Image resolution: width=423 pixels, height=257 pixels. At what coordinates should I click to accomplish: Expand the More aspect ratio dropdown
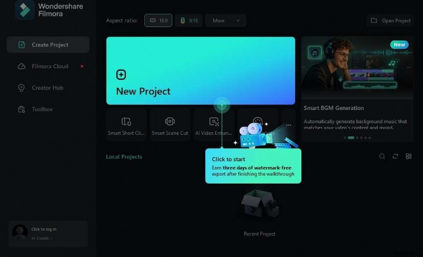(x=226, y=21)
